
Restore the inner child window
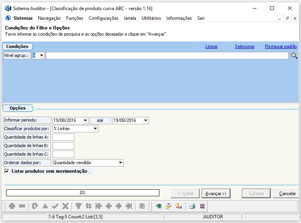[x=287, y=19]
